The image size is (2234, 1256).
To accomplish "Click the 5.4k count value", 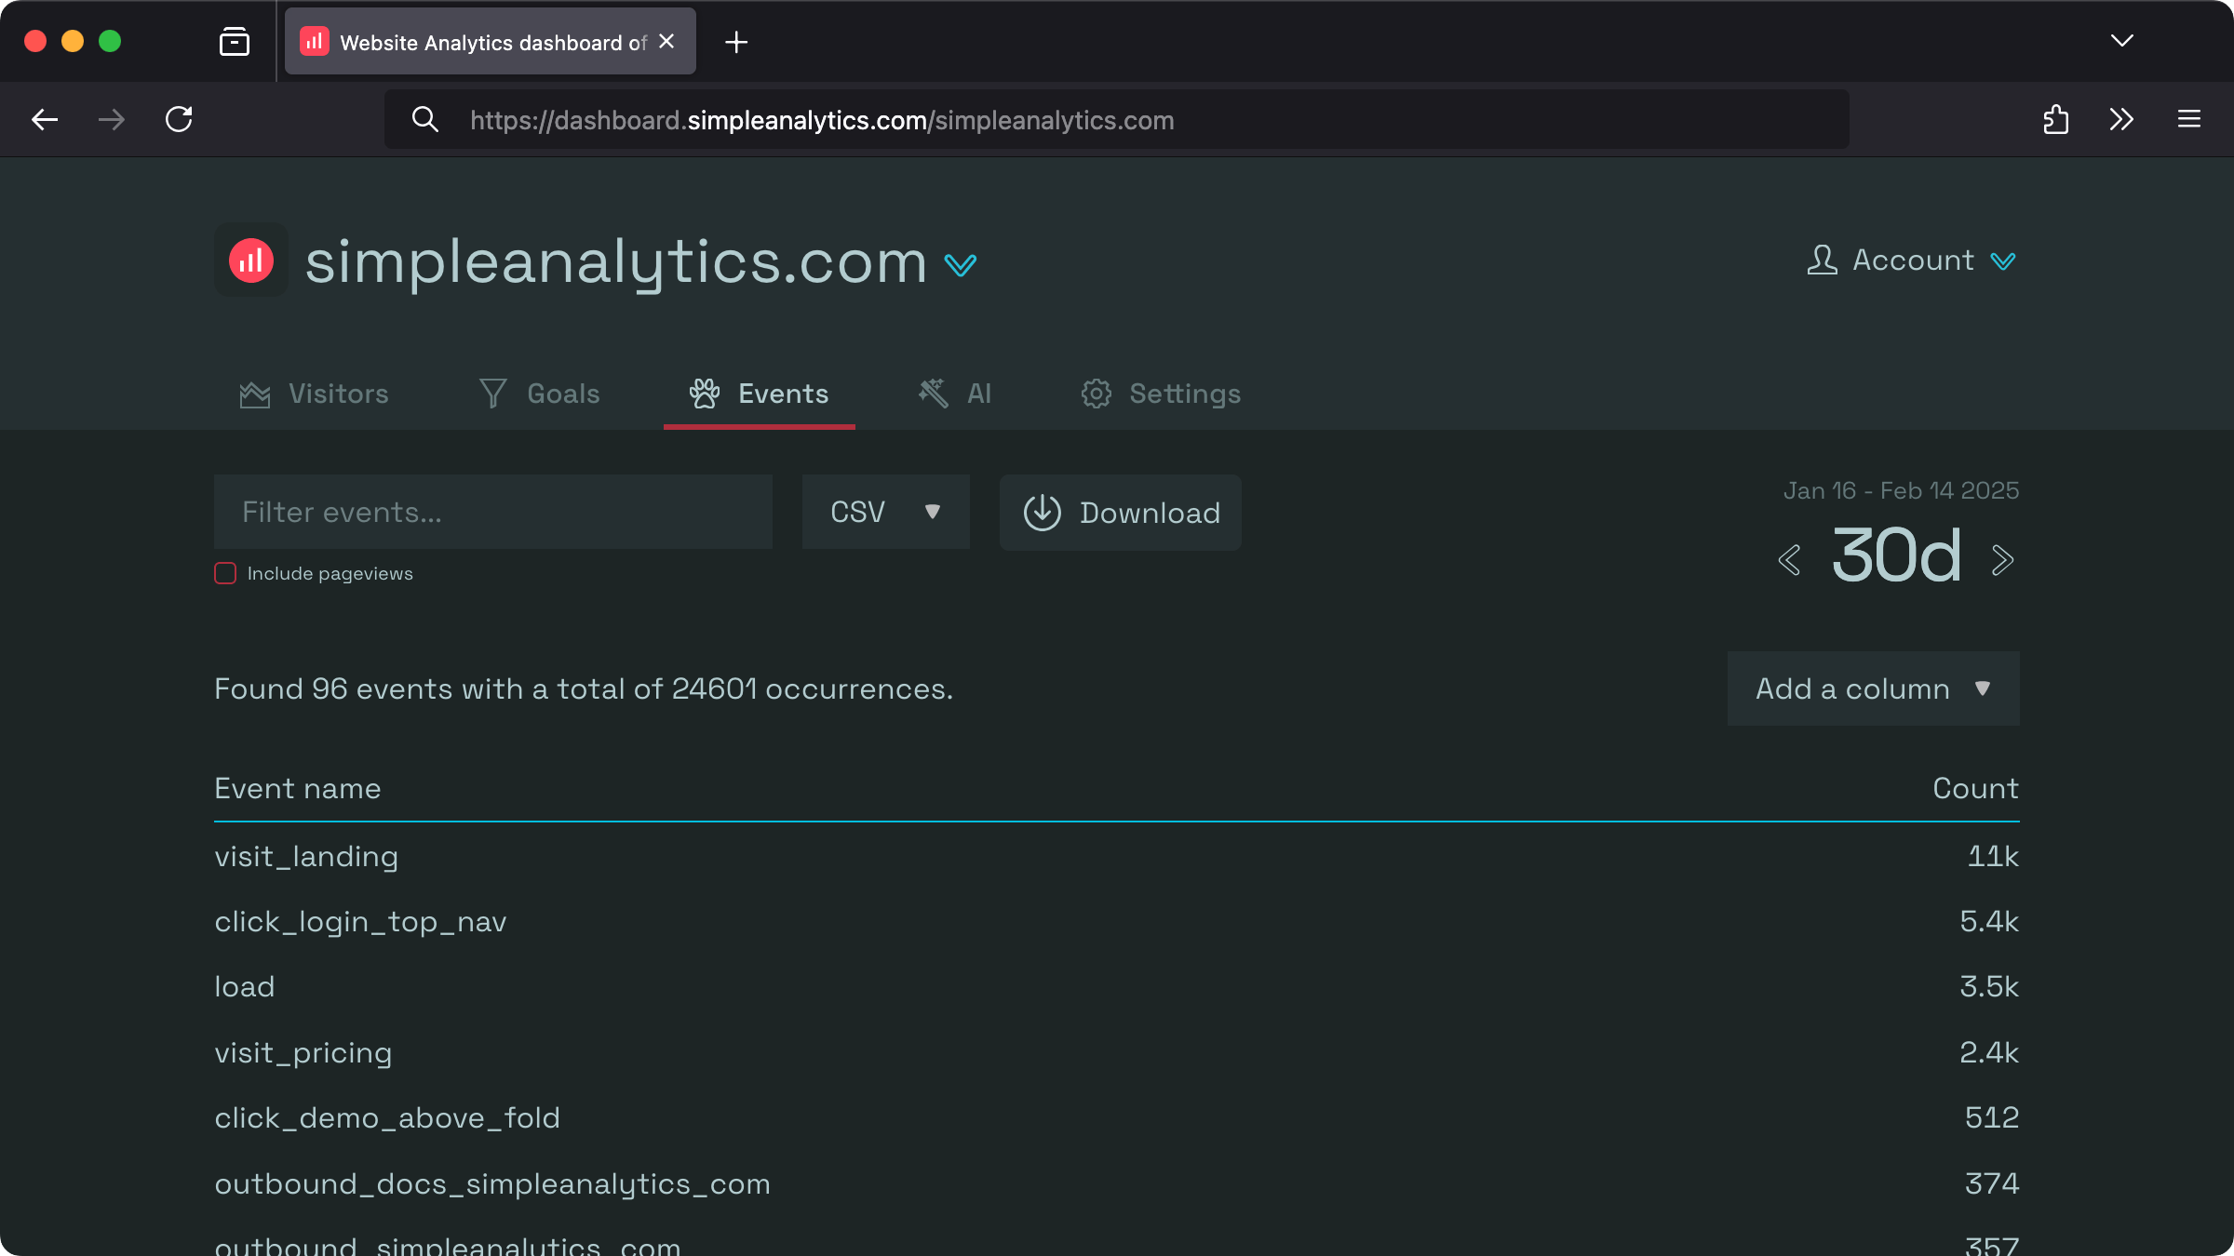I will click(1989, 921).
